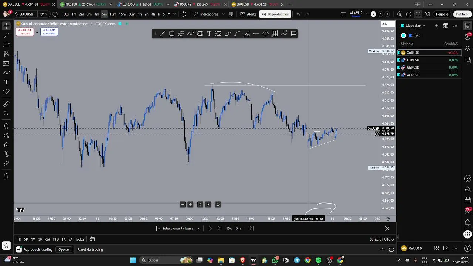Expand the timeframe dropdown arrow
Image resolution: width=473 pixels, height=266 pixels.
click(174, 14)
